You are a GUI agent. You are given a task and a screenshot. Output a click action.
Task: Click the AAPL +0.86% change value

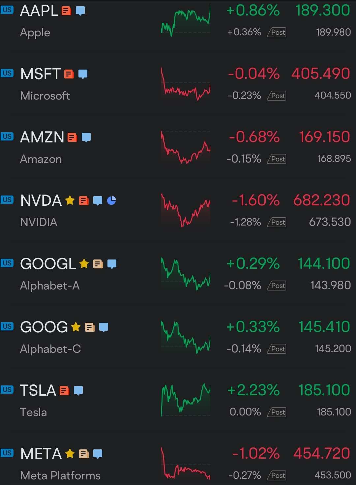(x=253, y=11)
